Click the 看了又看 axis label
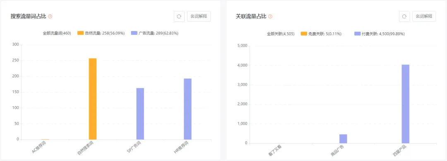447x161 pixels. [274, 151]
